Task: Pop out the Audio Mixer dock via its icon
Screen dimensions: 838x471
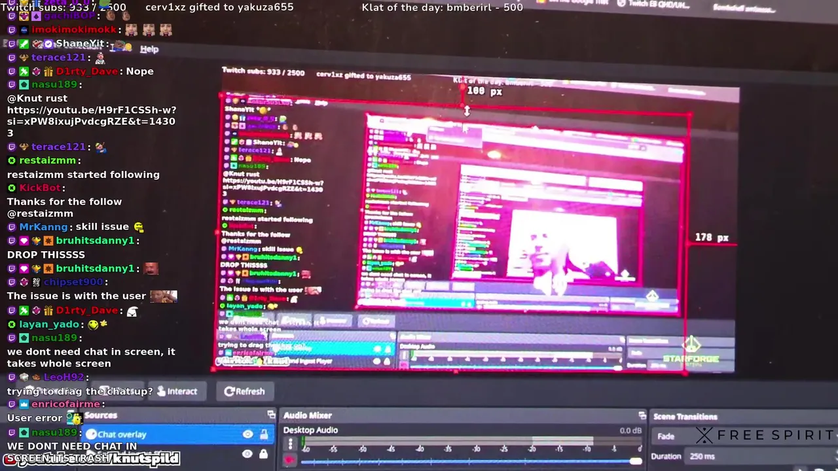Action: point(642,415)
